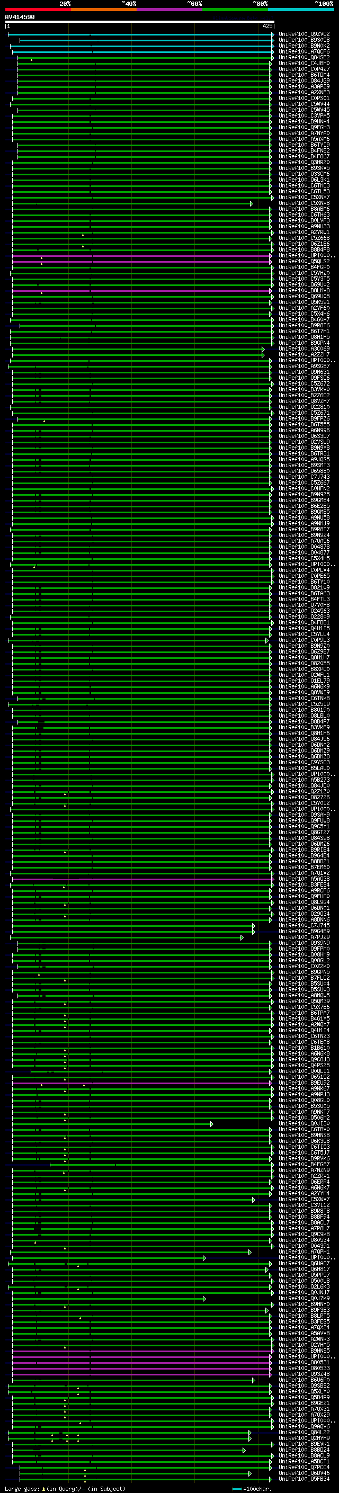
Task: Click the purple alignment bar for UniRef100_Q93Z48
Action: click(142, 1374)
